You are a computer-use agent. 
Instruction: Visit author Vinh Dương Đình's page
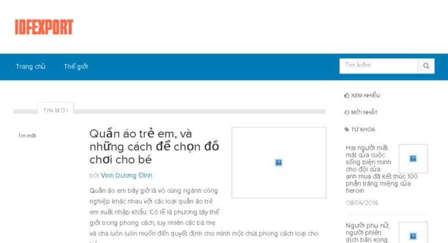[126, 176]
